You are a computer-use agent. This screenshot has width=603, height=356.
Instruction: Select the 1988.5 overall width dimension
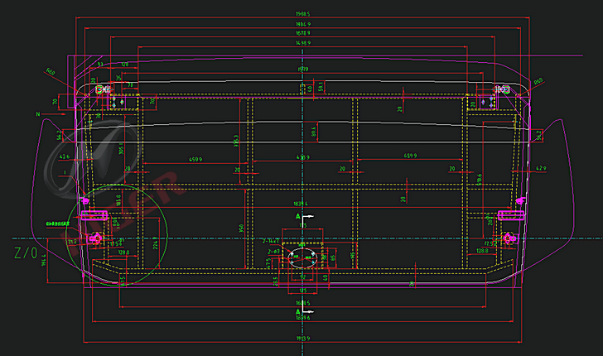[x=303, y=14]
